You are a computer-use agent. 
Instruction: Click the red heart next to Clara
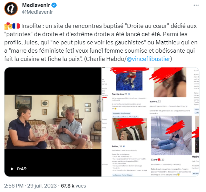tap(159, 160)
